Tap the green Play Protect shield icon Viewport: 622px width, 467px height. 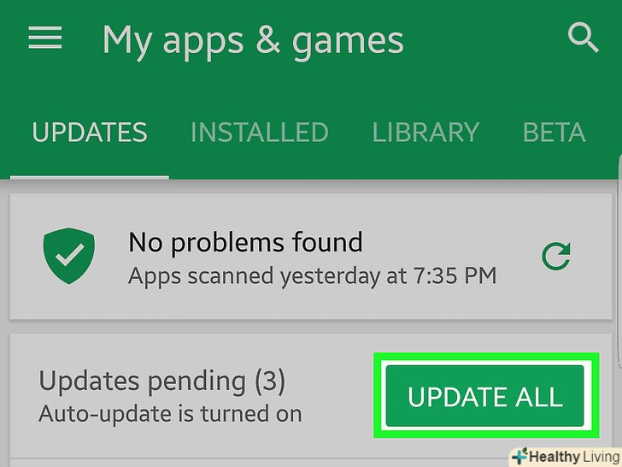(x=69, y=256)
